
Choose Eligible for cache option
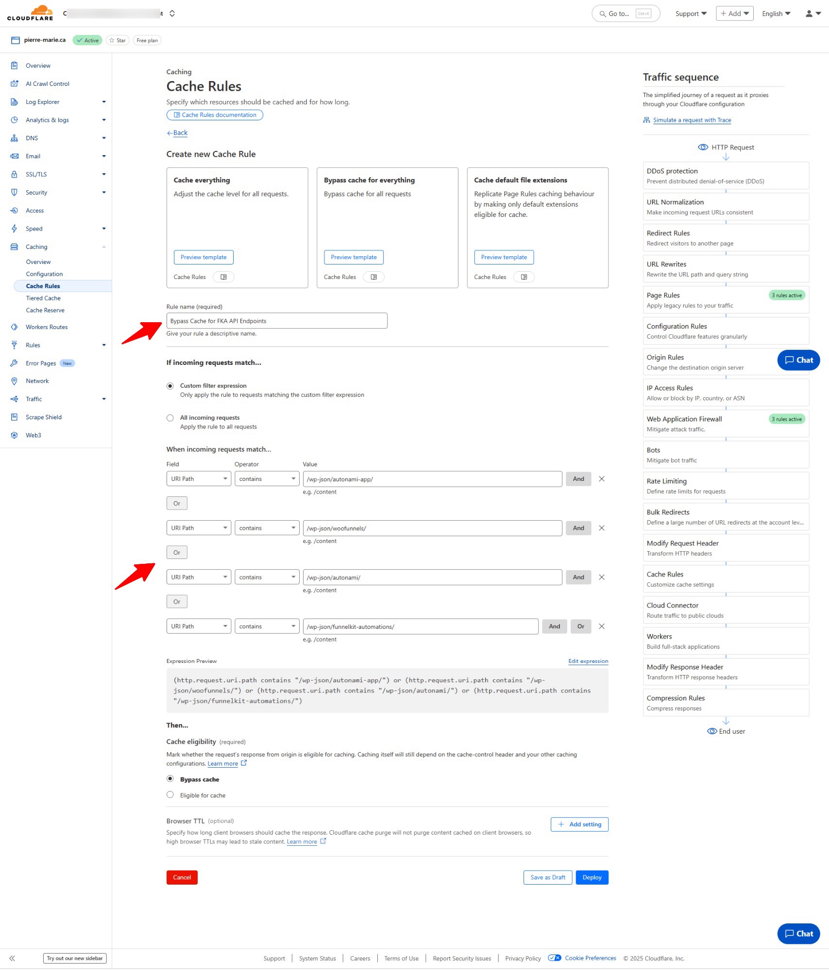[x=170, y=794]
